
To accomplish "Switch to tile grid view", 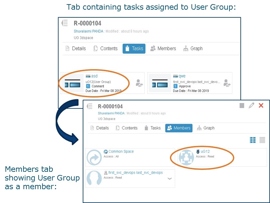I will (253, 140).
